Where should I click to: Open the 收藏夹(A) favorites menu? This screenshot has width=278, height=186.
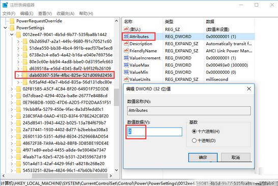[x=65, y=13]
